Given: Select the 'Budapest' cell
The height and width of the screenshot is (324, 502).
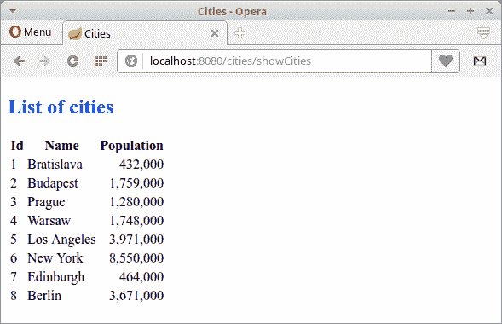Looking at the screenshot, I should [x=53, y=183].
